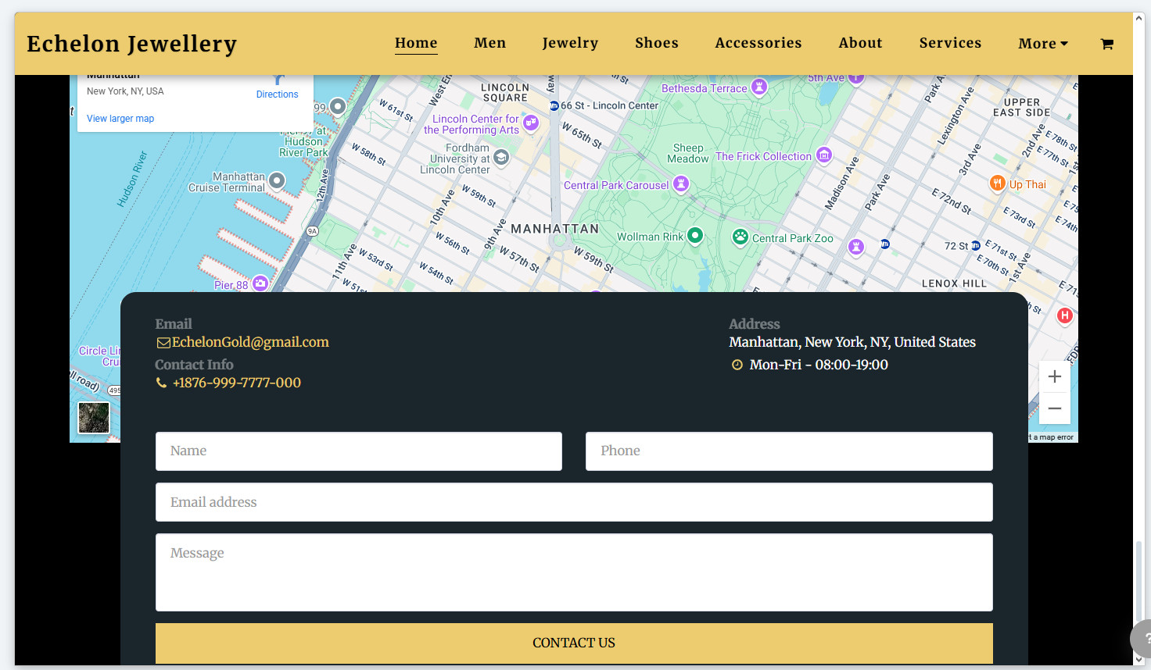Visit the About page
The width and height of the screenshot is (1151, 670).
click(861, 43)
